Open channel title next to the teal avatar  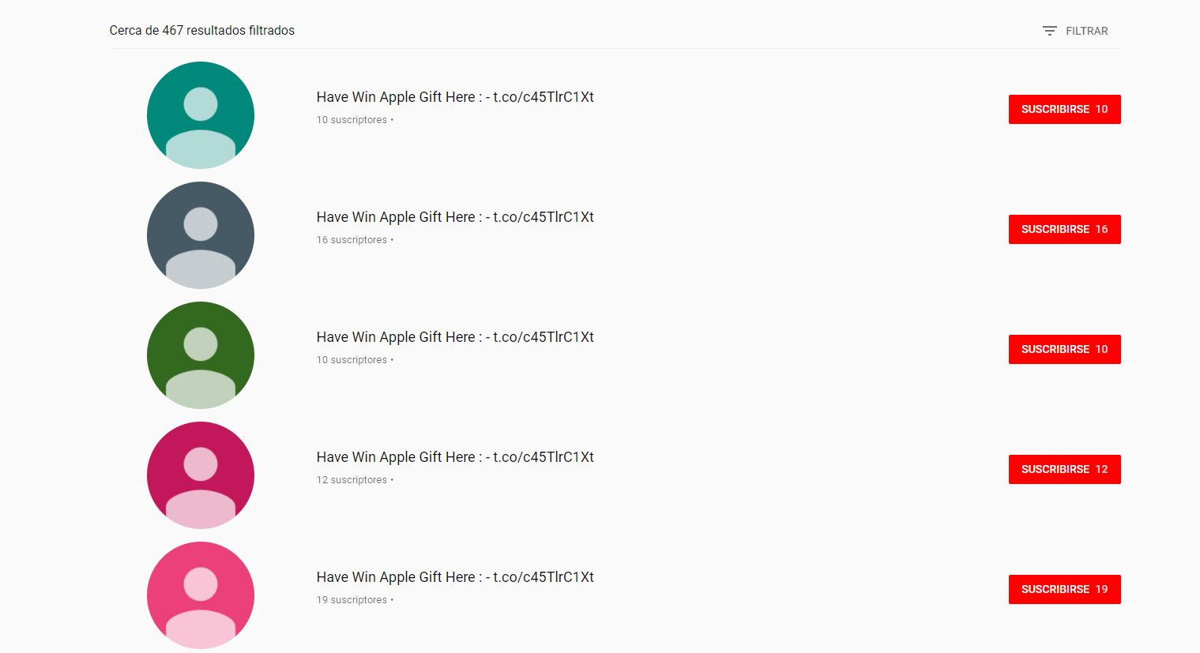click(455, 97)
